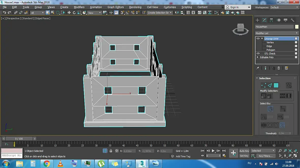Open the Rendering menu
This screenshot has height=168, width=300.
pyautogui.click(x=135, y=7)
